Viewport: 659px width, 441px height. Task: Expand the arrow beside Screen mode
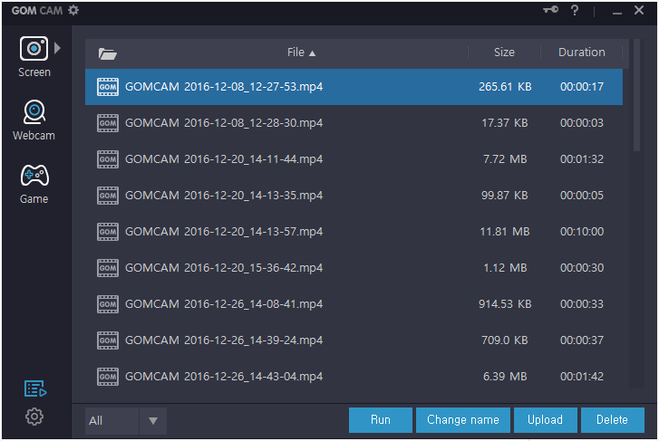click(x=58, y=47)
